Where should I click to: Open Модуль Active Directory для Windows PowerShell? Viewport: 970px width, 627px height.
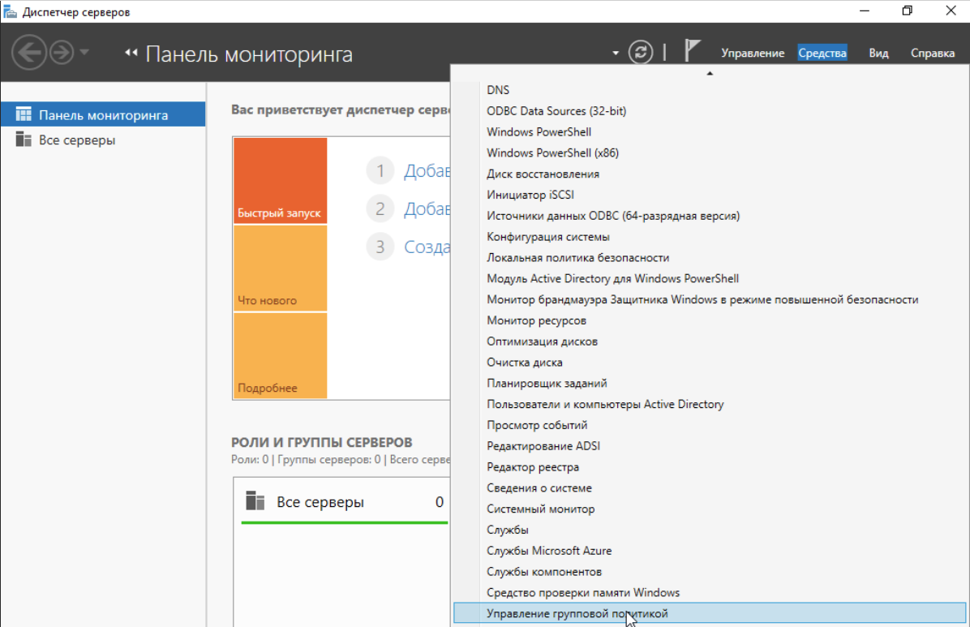coord(710,278)
